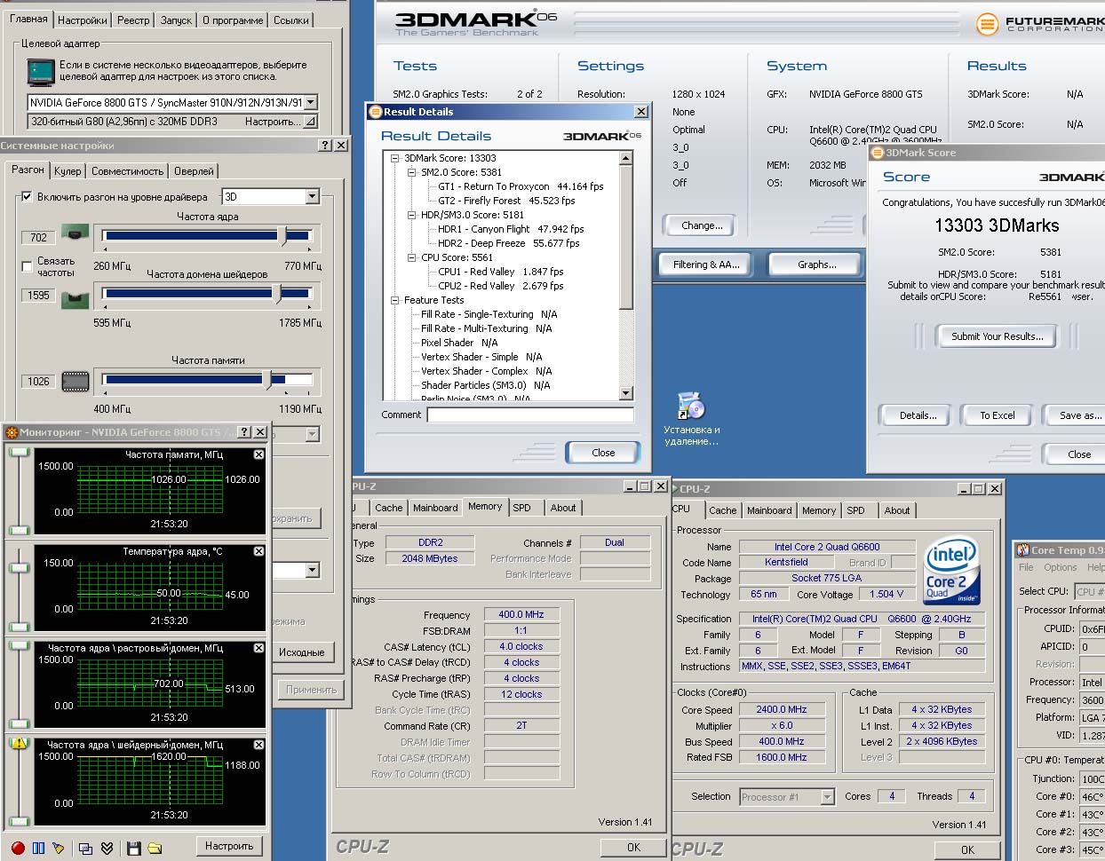
Task: Click the Исходные defaults button
Action: [x=302, y=652]
